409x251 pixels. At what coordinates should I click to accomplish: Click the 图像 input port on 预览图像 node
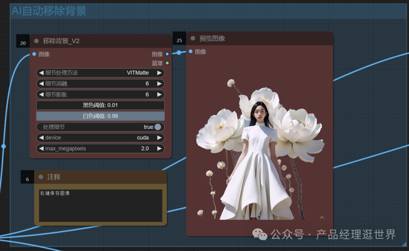(190, 52)
